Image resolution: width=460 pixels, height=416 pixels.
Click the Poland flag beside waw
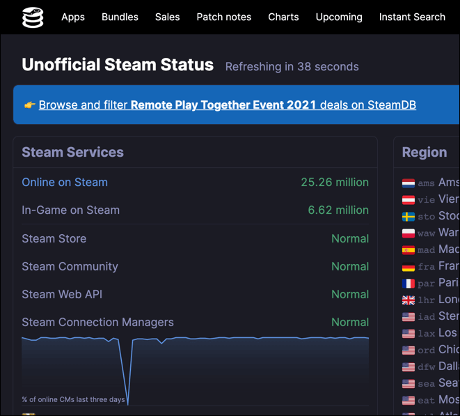(409, 233)
